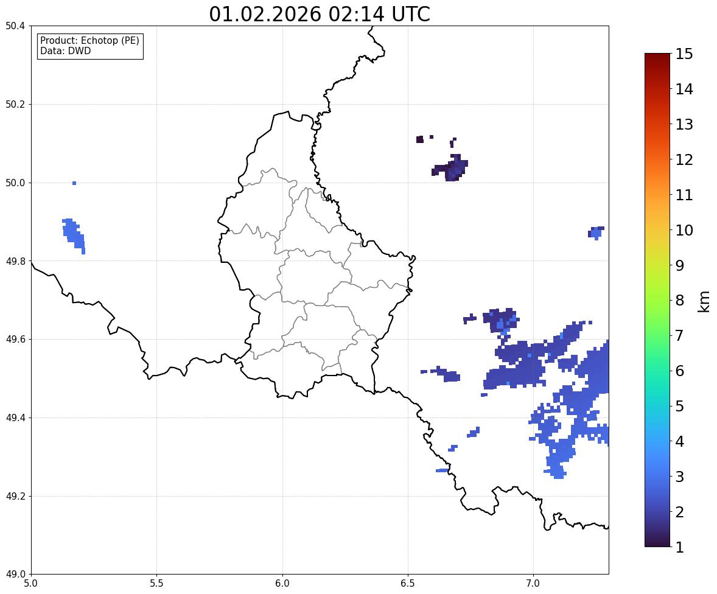Click colorbar tick label 6
The image size is (717, 594).
click(680, 371)
